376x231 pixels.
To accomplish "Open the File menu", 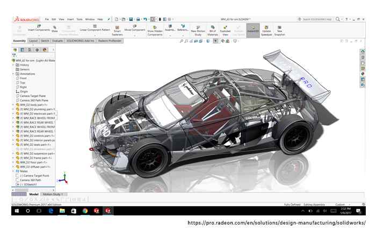I will pyautogui.click(x=47, y=19).
